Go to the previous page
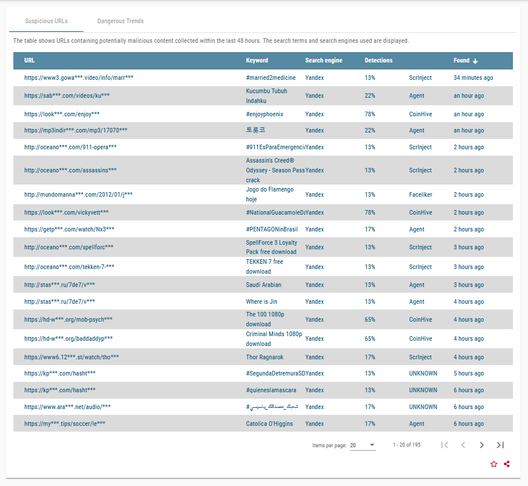Screen dimensions: 528x486 [463, 445]
